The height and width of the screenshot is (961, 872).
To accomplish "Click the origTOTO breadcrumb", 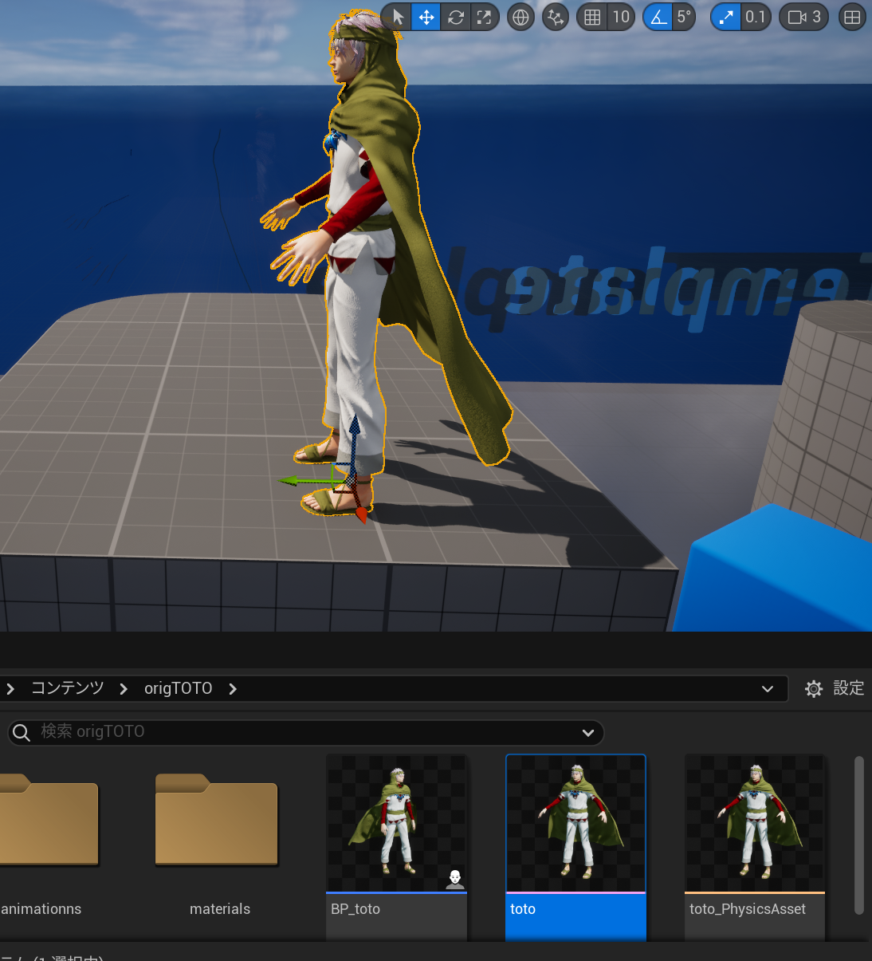I will click(179, 688).
